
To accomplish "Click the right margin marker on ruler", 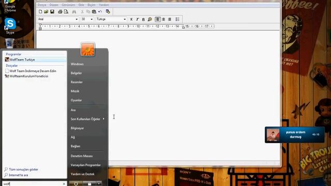I will 183,27.
